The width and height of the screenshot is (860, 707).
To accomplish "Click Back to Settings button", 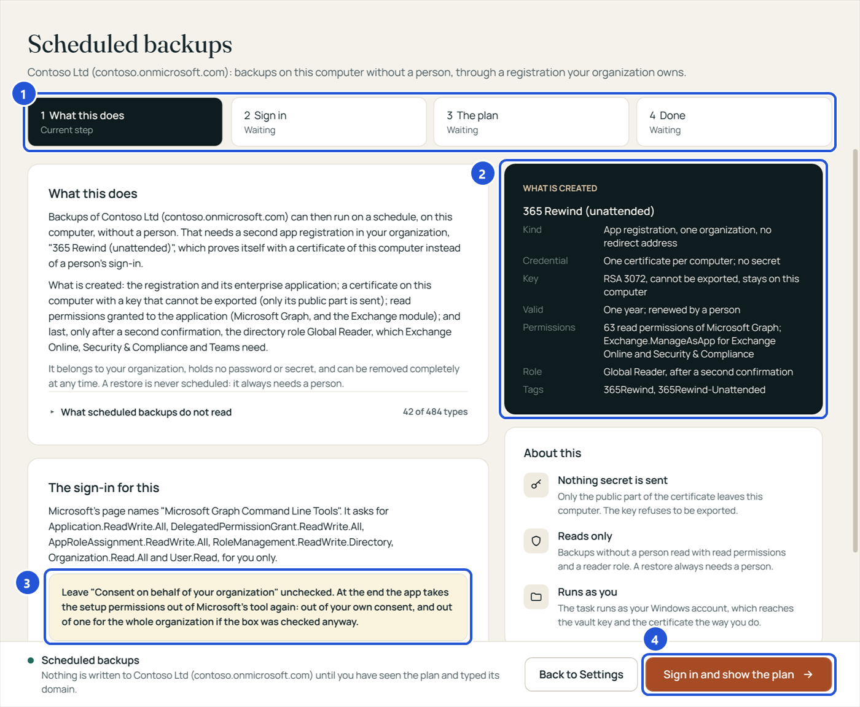I will [581, 674].
